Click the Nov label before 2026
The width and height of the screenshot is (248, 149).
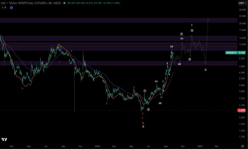pyautogui.click(x=80, y=146)
